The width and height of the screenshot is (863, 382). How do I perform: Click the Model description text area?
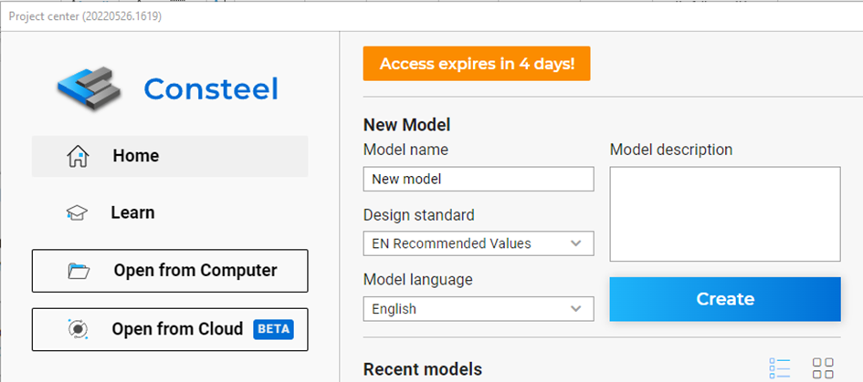point(725,214)
